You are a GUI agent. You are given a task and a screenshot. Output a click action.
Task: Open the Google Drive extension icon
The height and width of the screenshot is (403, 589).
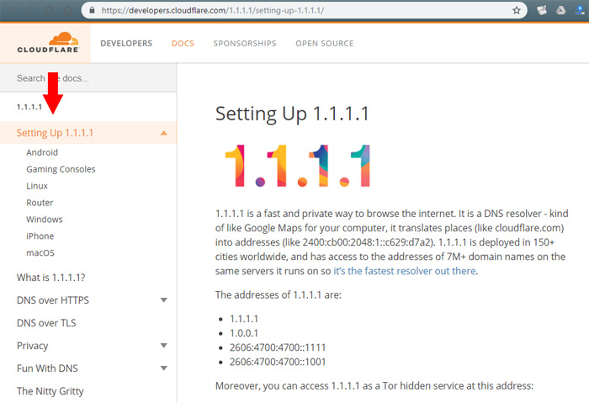561,10
